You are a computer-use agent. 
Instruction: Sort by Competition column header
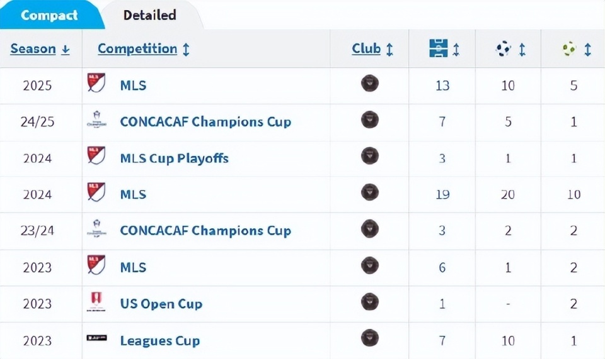[x=137, y=49]
